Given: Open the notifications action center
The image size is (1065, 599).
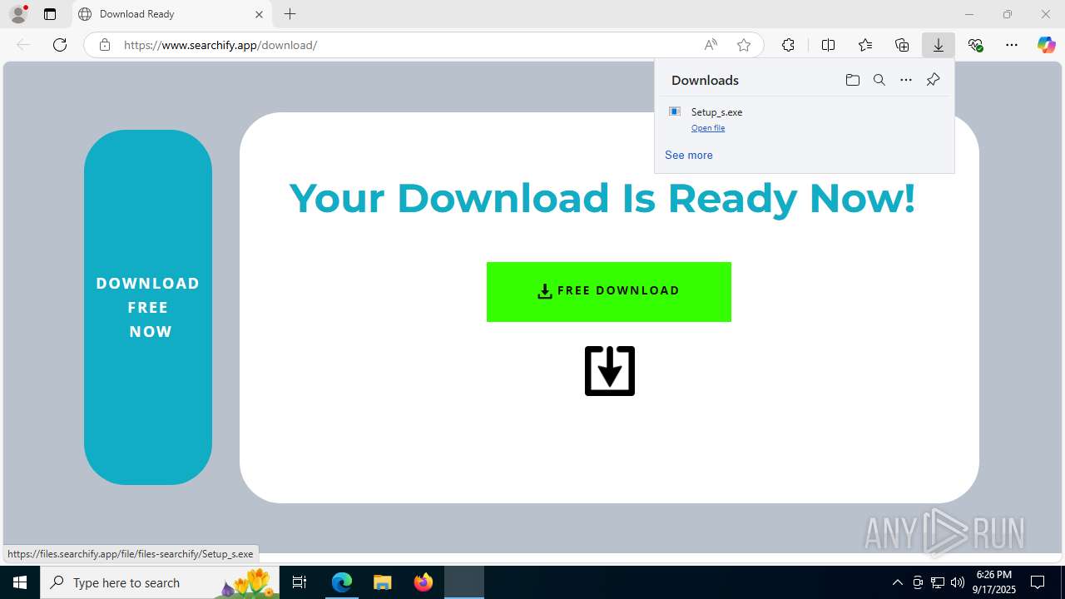Looking at the screenshot, I should click(x=1038, y=582).
